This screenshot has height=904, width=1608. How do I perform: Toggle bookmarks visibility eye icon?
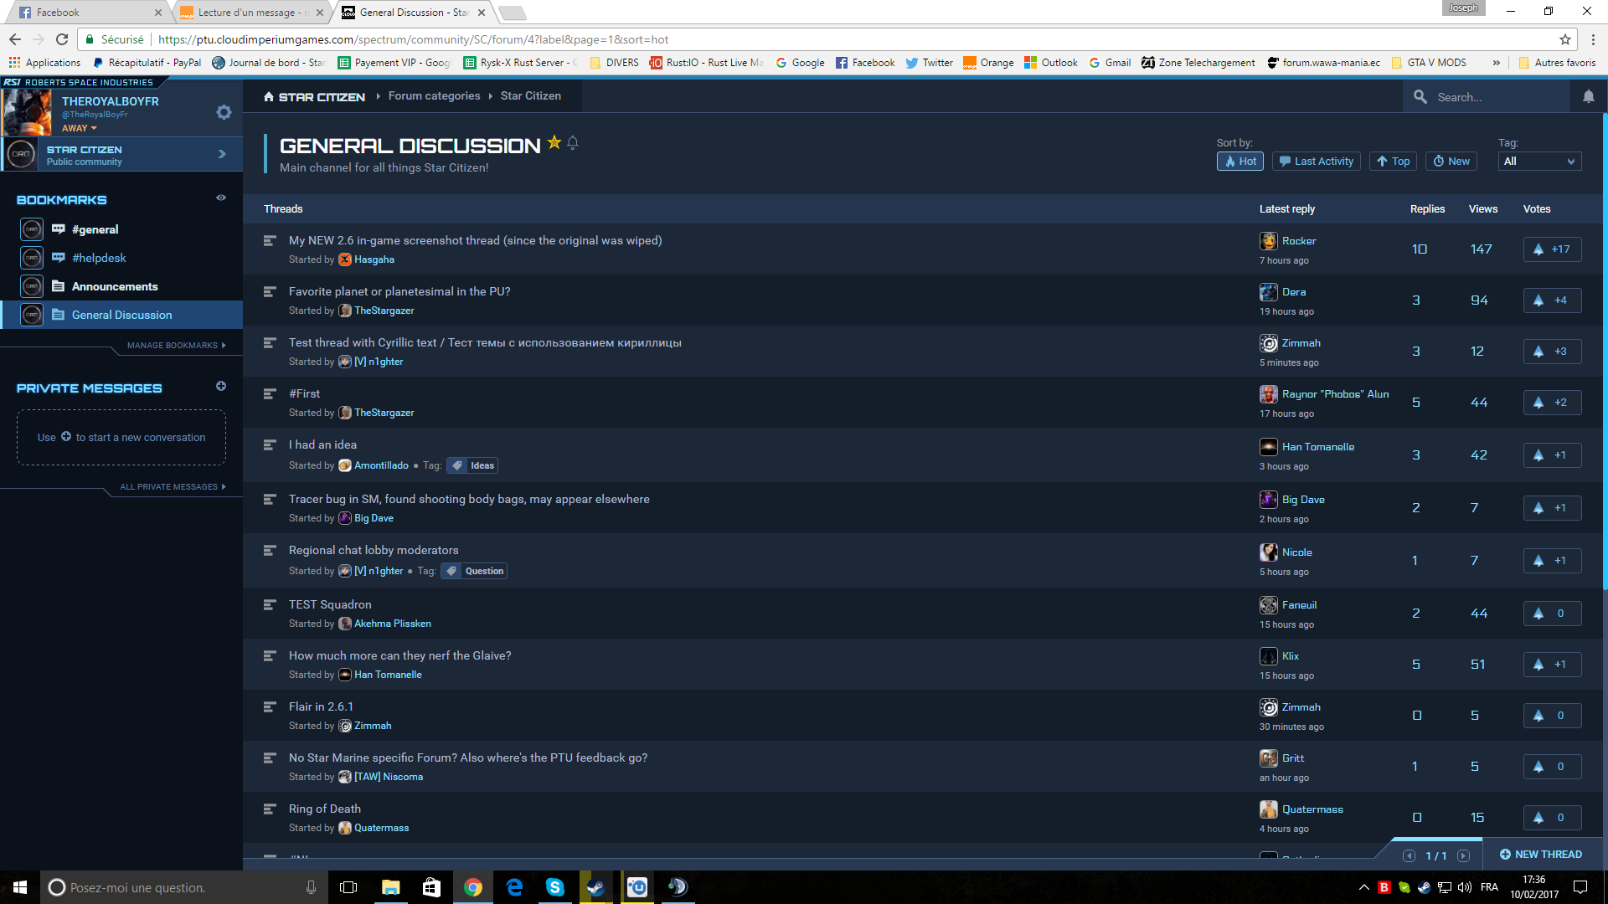pos(221,198)
